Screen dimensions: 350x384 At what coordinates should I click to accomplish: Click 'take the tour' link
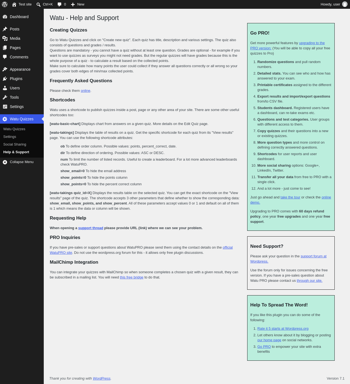click(290, 197)
